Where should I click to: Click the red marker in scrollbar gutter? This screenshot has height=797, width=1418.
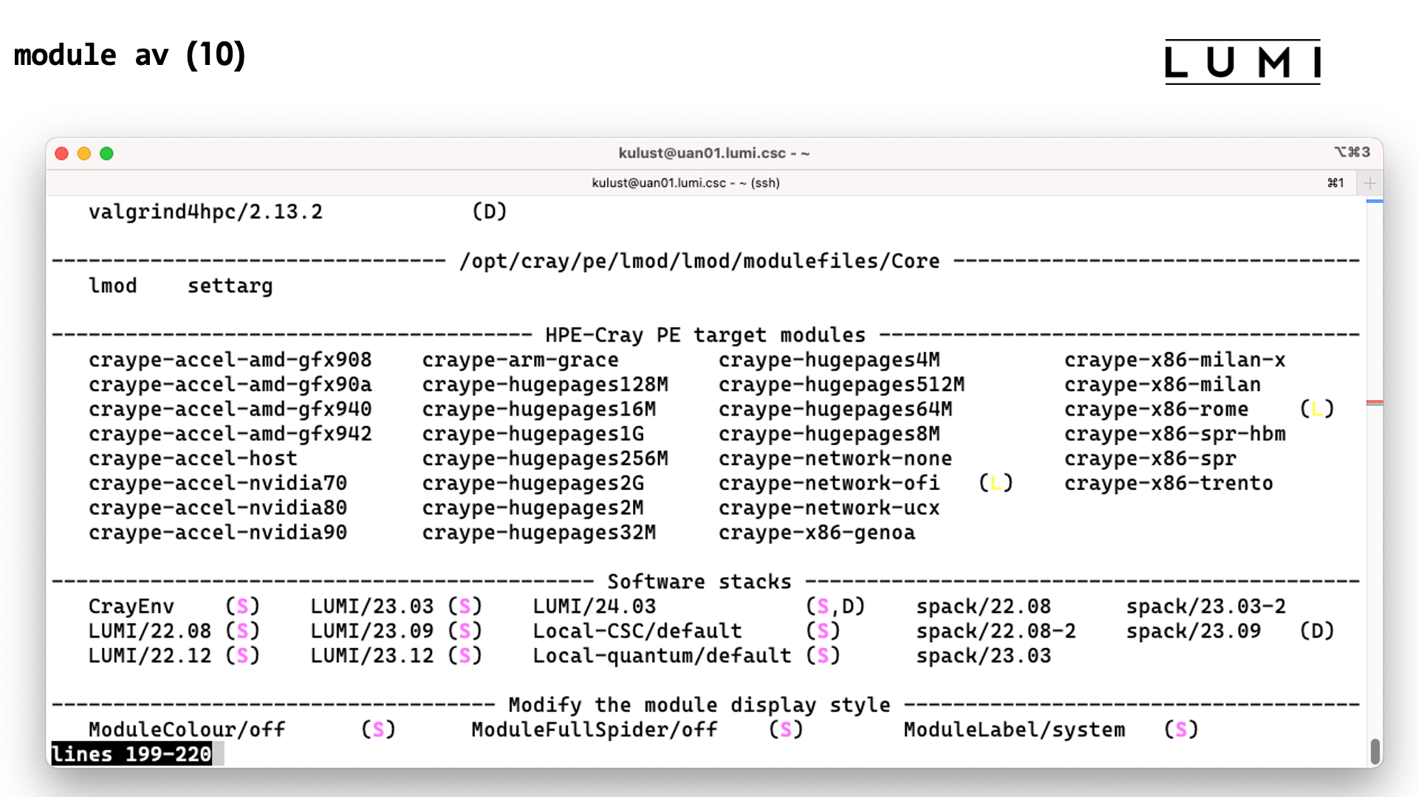click(x=1374, y=402)
